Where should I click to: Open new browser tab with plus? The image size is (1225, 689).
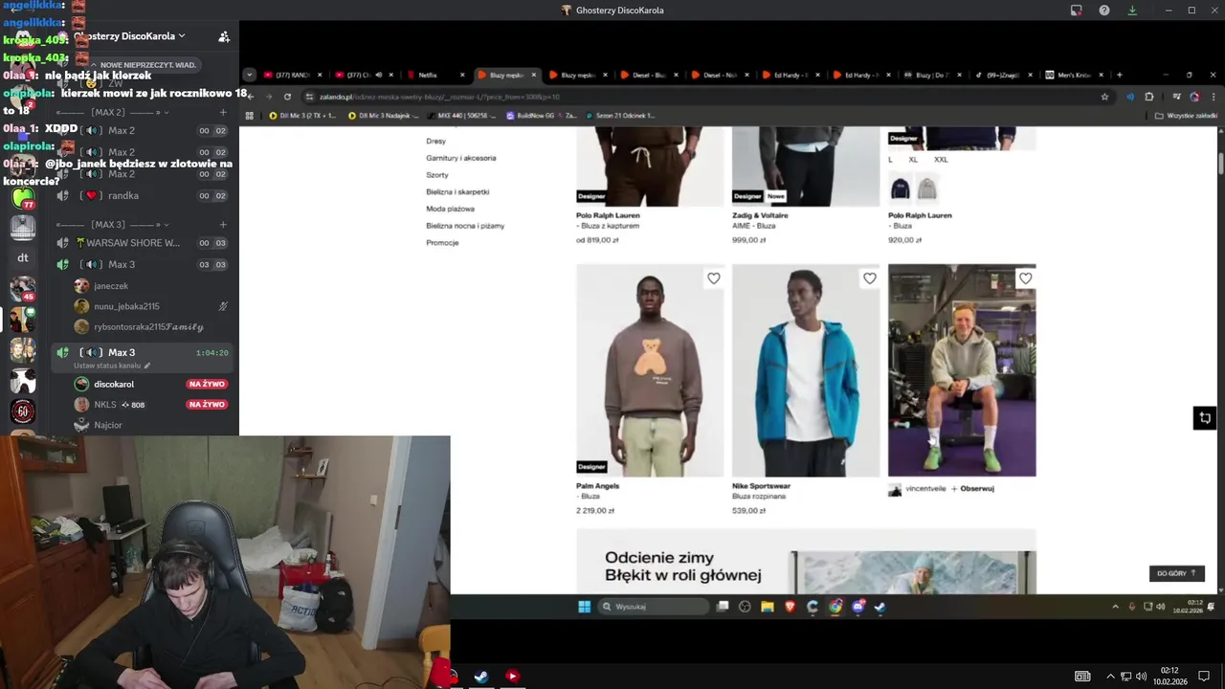point(1119,75)
